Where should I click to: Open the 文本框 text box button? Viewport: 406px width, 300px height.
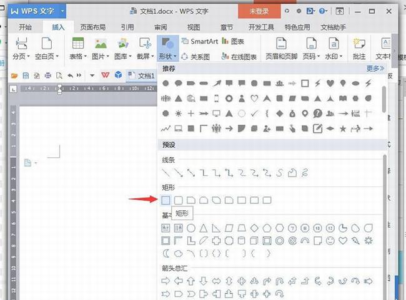pyautogui.click(x=384, y=49)
